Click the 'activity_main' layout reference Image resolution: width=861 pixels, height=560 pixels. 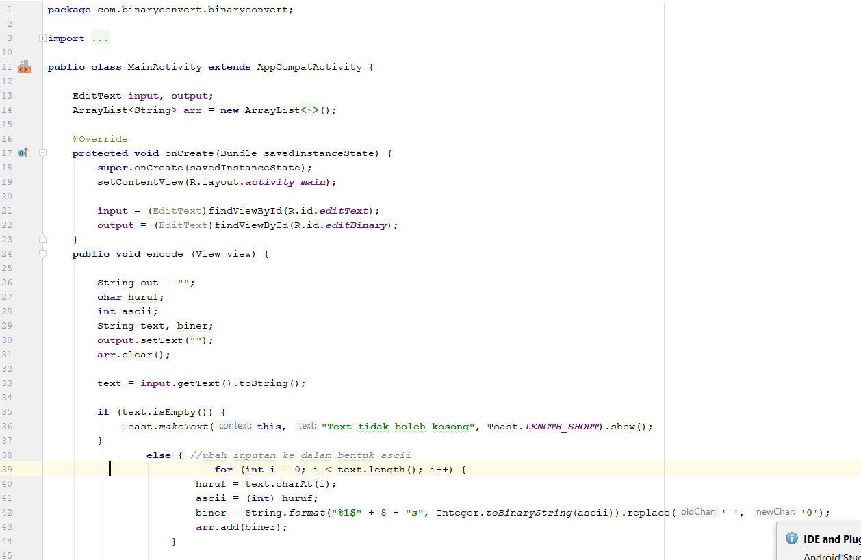(285, 182)
